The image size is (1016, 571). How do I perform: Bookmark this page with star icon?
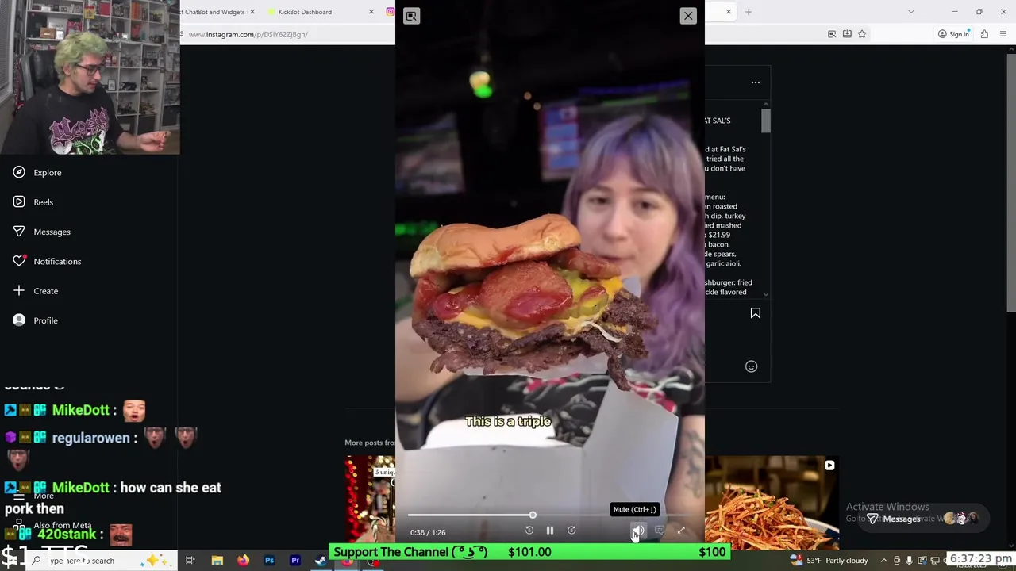[x=862, y=34]
